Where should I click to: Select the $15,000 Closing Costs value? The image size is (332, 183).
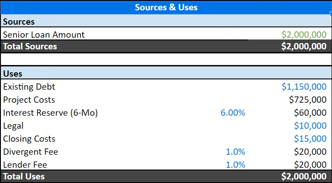tap(310, 139)
